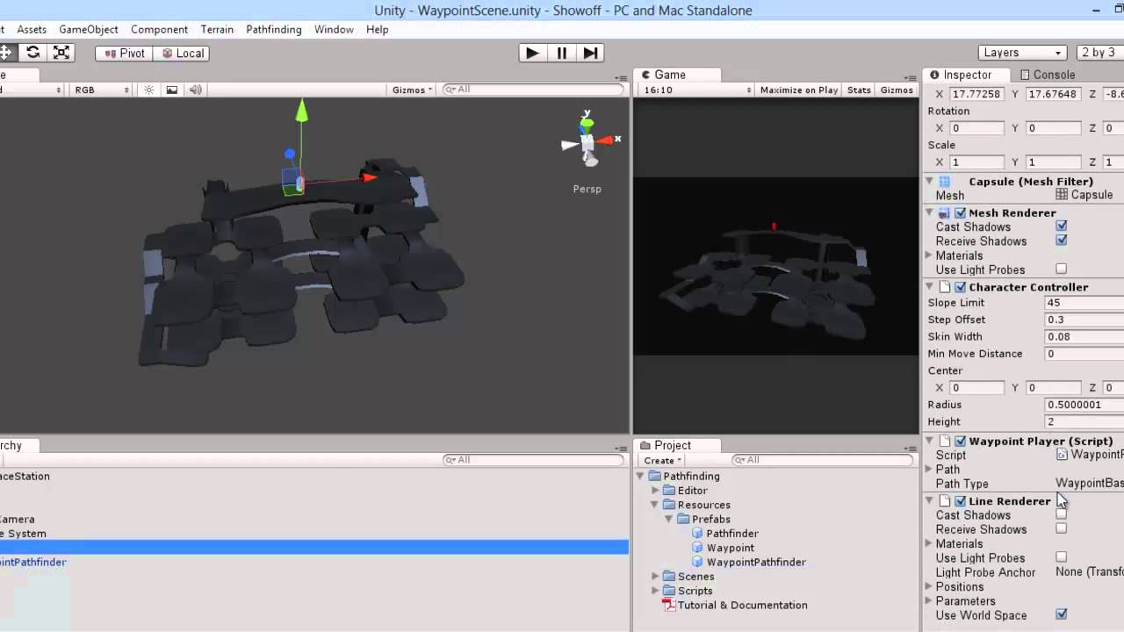Open the Assets menu

pyautogui.click(x=32, y=29)
